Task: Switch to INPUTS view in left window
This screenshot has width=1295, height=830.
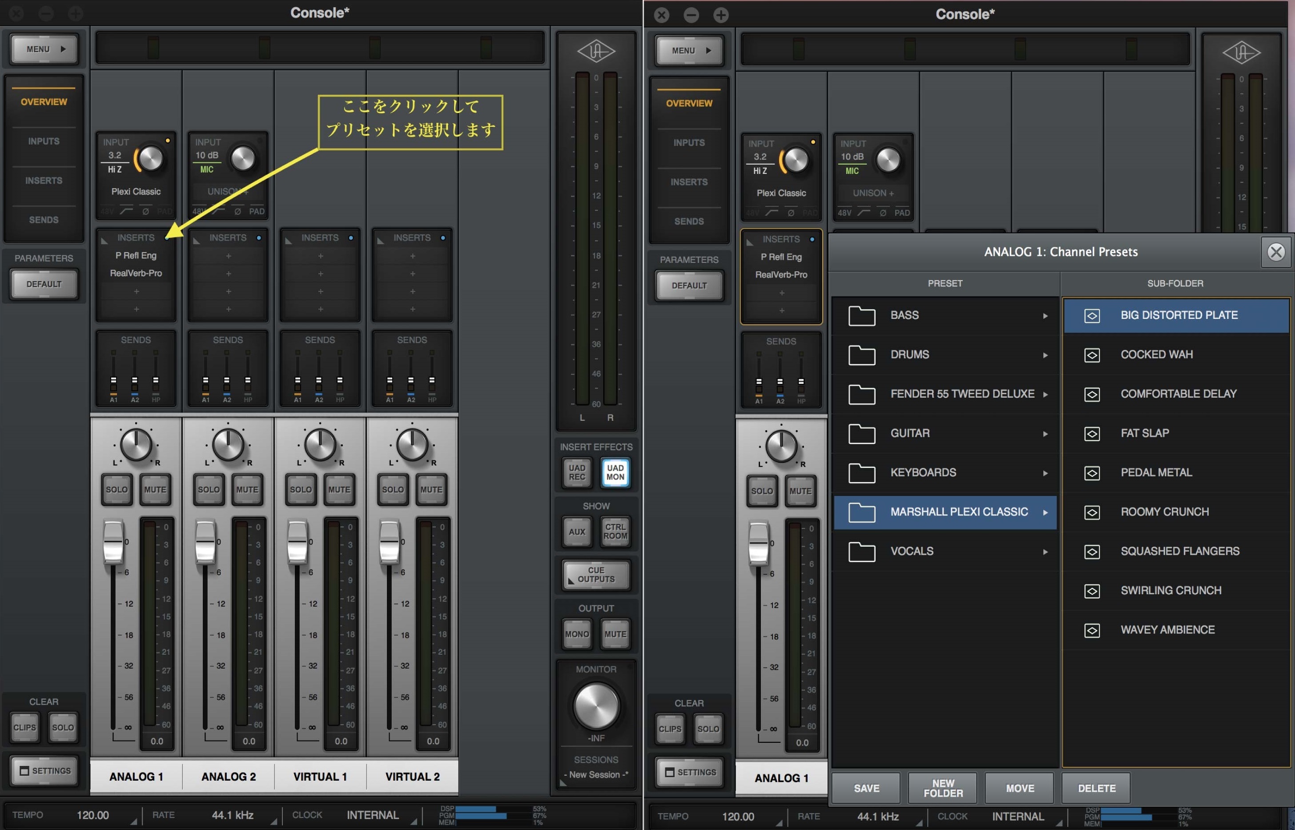Action: [x=44, y=141]
